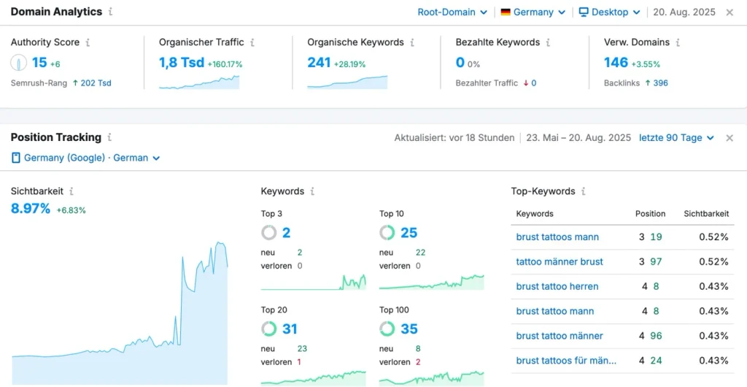This screenshot has width=747, height=387.
Task: Click the Top 20 keywords count 31
Action: (x=290, y=329)
